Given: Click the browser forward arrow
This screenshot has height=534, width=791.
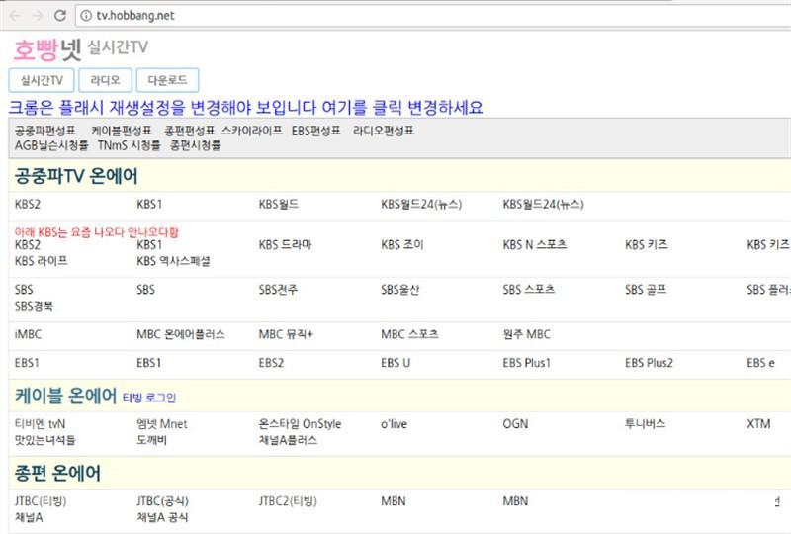Looking at the screenshot, I should (x=38, y=16).
